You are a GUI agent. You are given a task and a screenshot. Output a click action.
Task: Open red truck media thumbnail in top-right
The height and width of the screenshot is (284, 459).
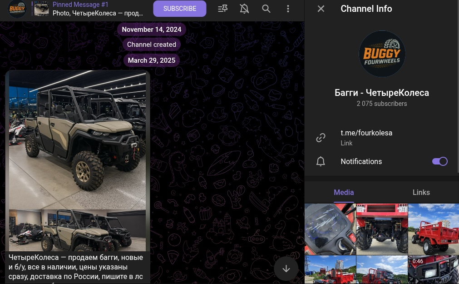(433, 229)
